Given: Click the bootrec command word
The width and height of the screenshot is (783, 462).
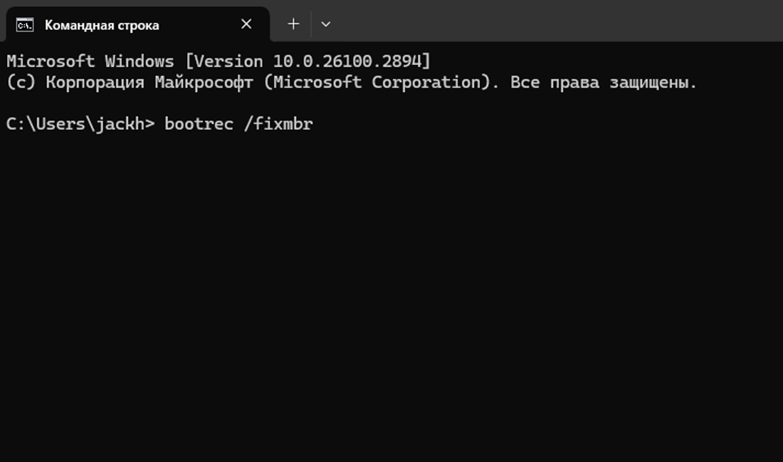Looking at the screenshot, I should [x=199, y=124].
